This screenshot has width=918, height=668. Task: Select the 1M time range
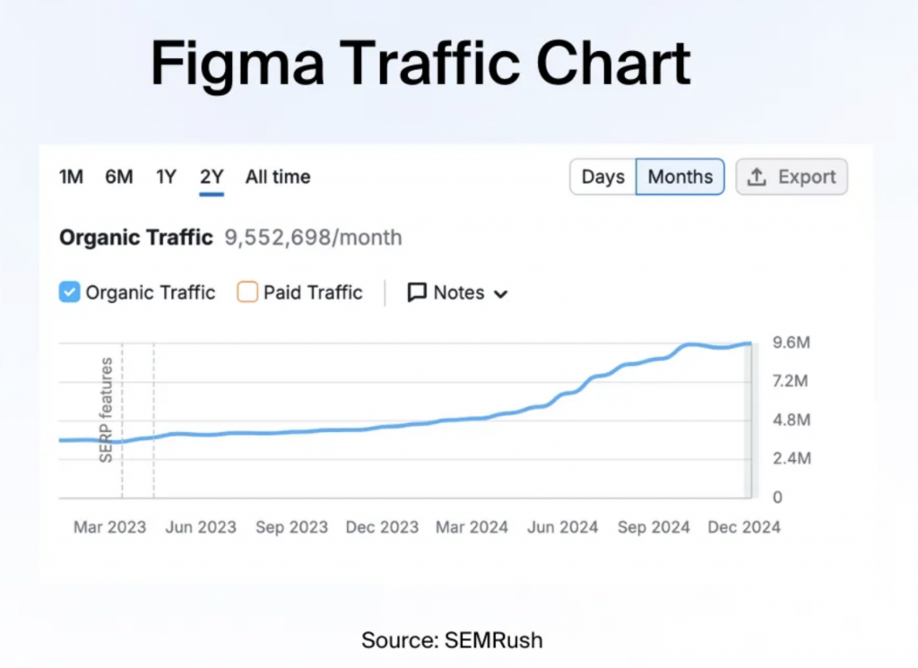pos(71,177)
